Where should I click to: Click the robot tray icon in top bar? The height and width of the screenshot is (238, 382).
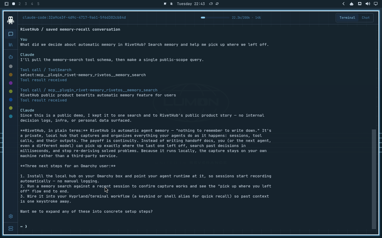point(352,4)
